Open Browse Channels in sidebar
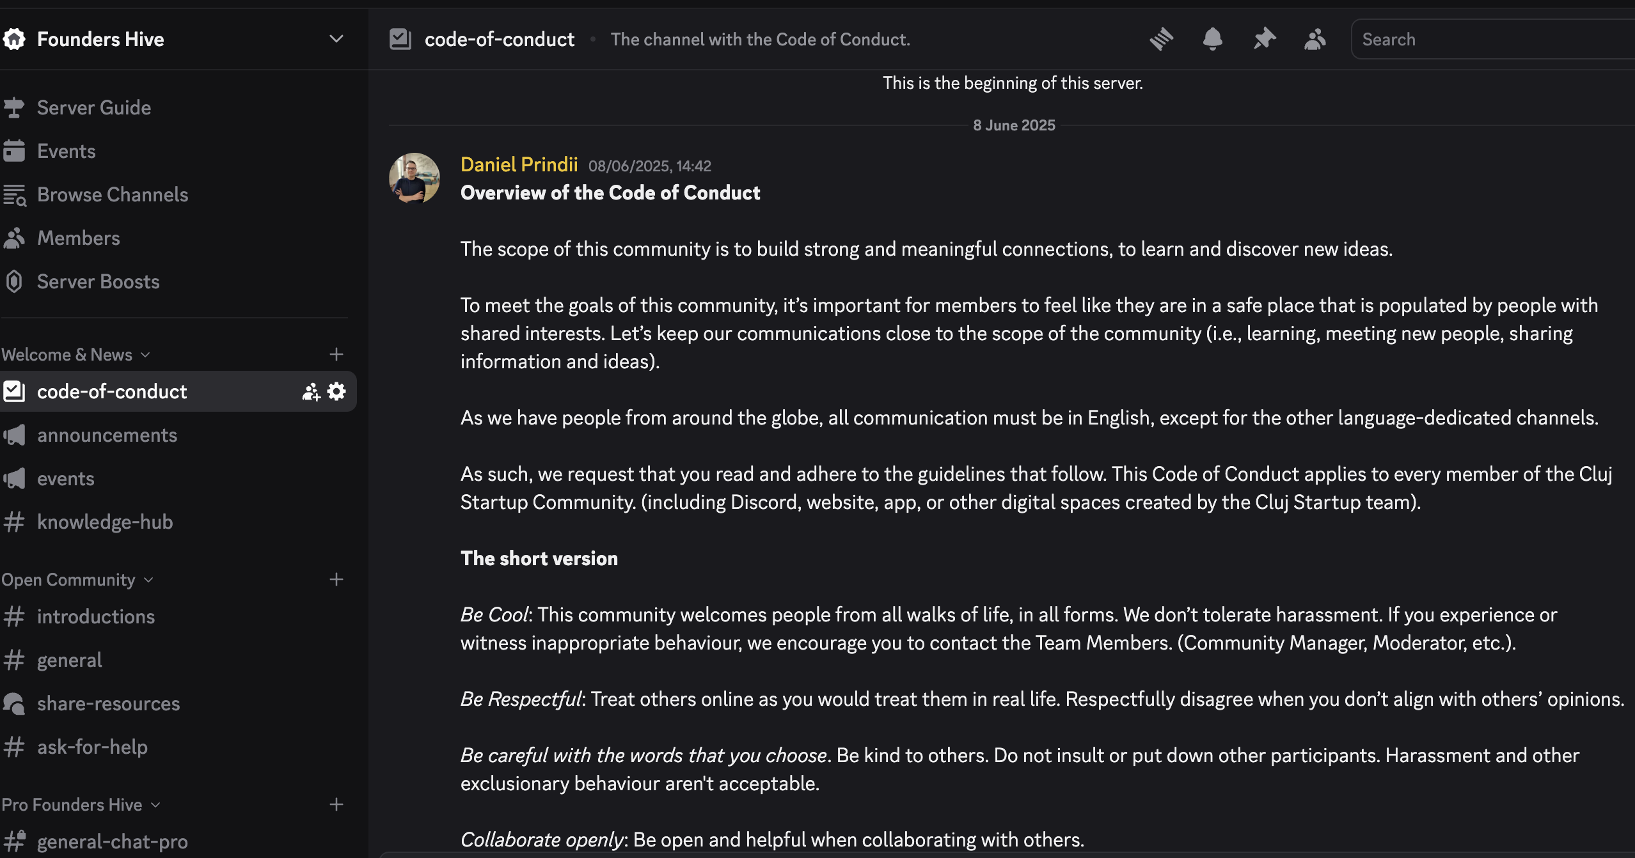The height and width of the screenshot is (858, 1635). [x=112, y=194]
